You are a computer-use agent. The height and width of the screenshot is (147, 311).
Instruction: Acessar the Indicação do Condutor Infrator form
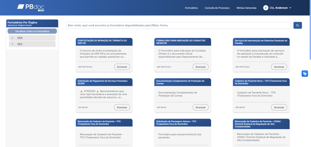point(201,67)
